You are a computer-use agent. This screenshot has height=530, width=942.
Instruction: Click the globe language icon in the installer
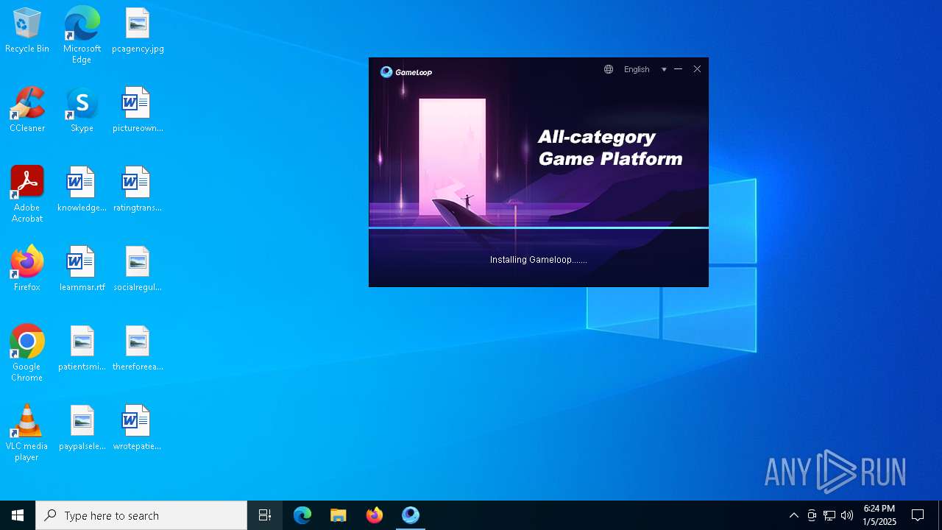609,69
